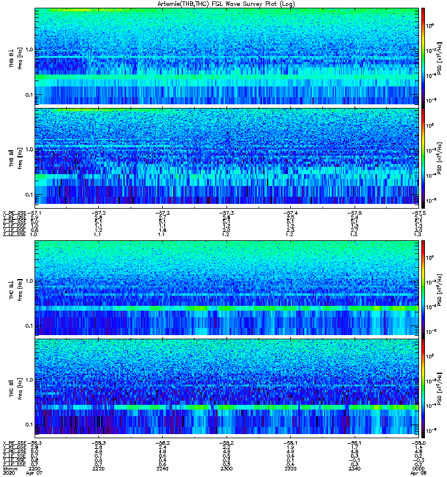Click the "2240" time tick label
The width and height of the screenshot is (447, 477).
pos(162,469)
